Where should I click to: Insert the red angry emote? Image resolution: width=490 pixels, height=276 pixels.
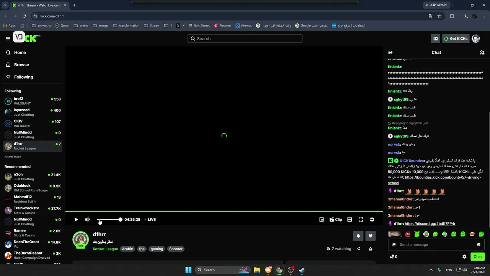(x=408, y=234)
